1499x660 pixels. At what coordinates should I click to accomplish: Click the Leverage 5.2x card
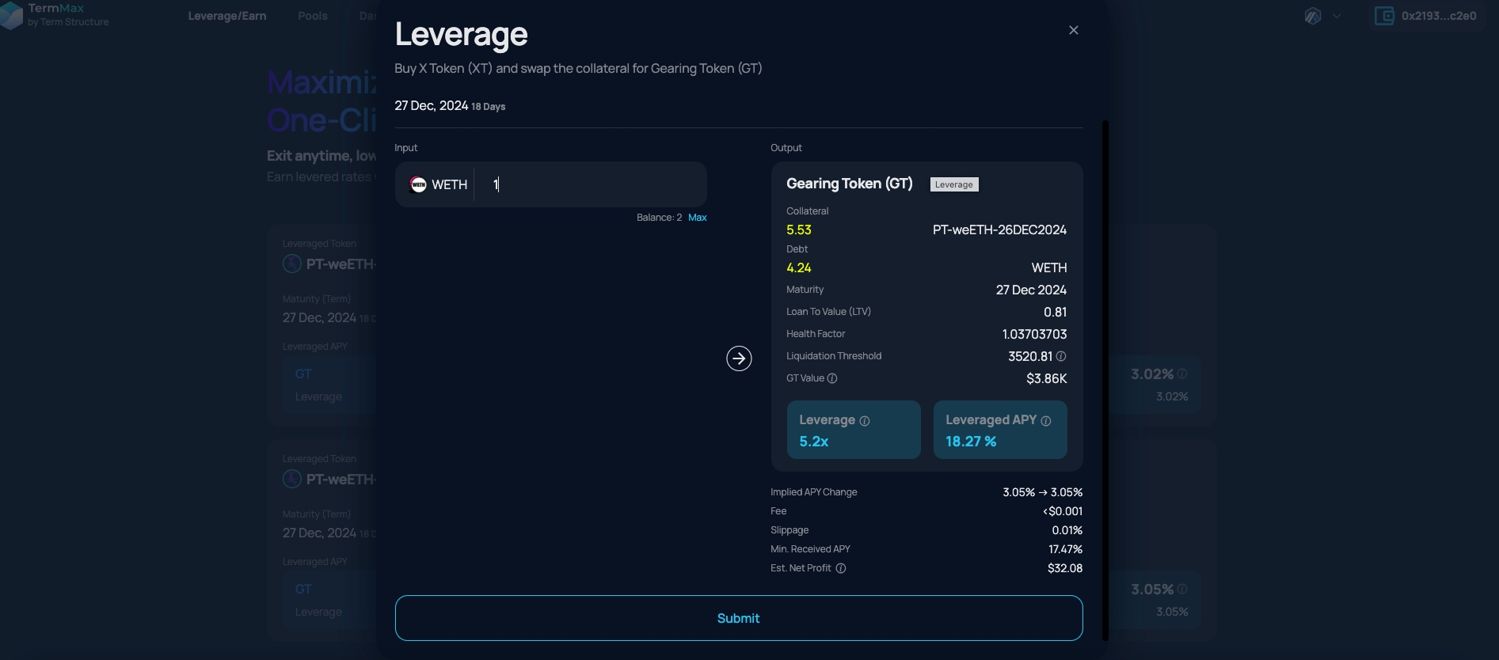(853, 431)
